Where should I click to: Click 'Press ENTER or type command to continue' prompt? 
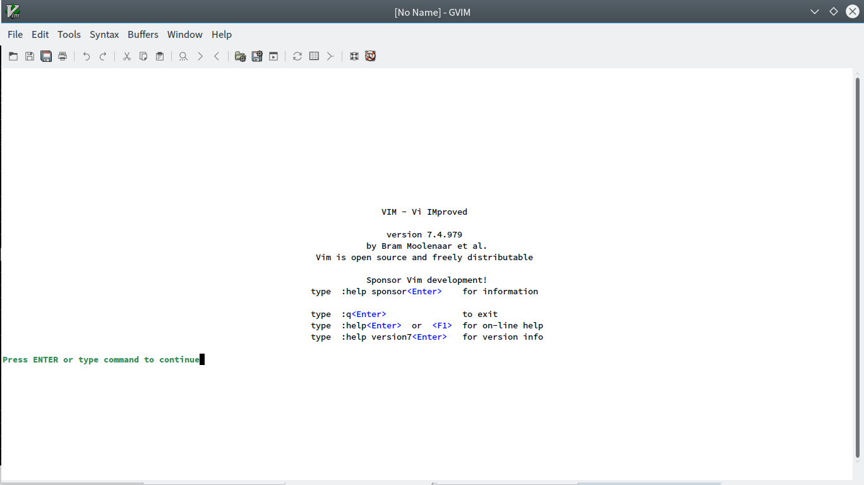point(101,360)
